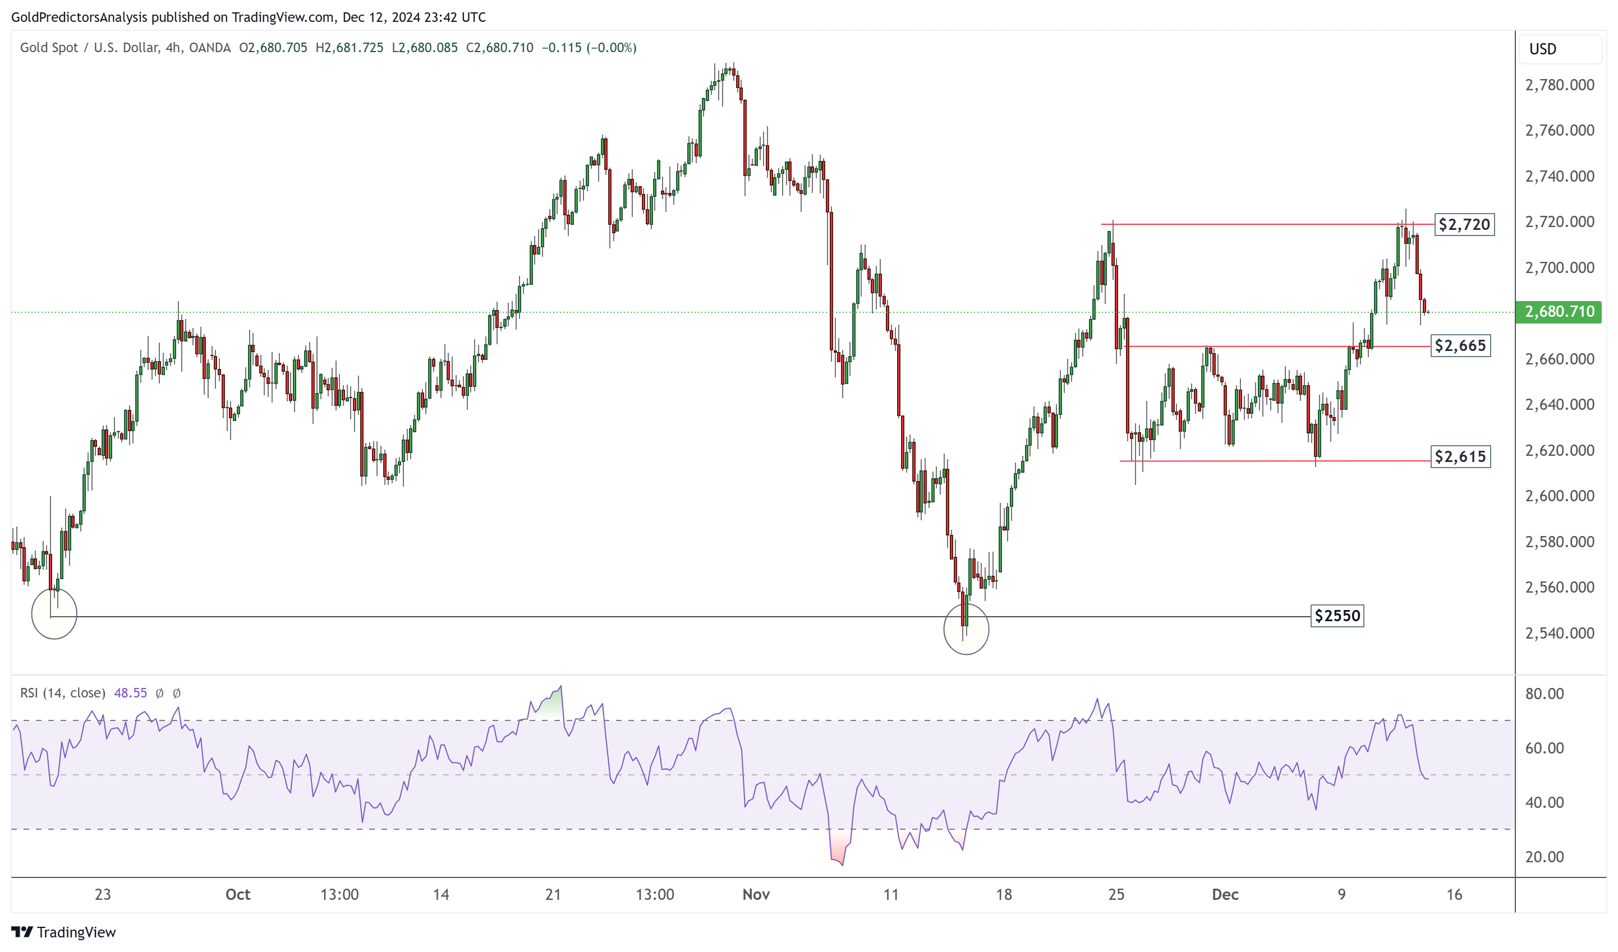This screenshot has width=1618, height=952.
Task: Click the TradingView logo icon
Action: 22,931
